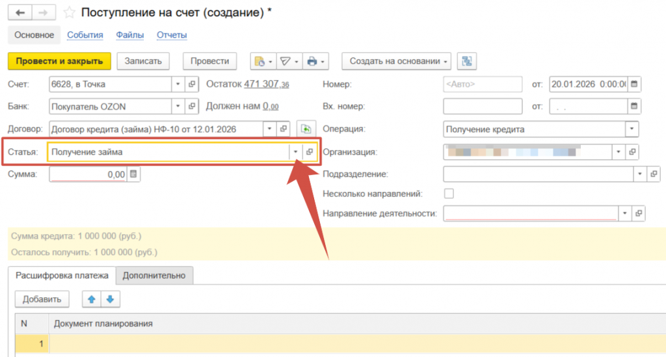Open the Счет record using its open-form icon
The height and width of the screenshot is (357, 666).
pyautogui.click(x=192, y=85)
